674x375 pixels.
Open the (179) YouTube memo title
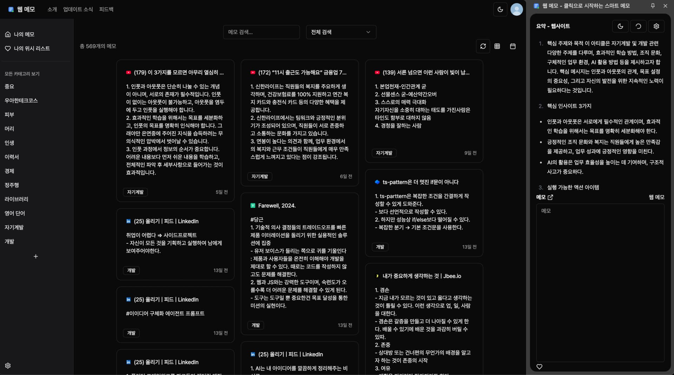[179, 72]
